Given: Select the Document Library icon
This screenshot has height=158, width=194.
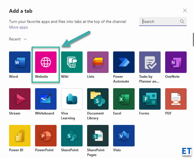Looking at the screenshot, I should click(x=98, y=99).
